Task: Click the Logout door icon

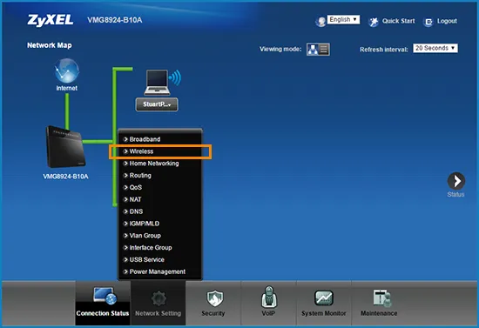Action: [x=428, y=22]
